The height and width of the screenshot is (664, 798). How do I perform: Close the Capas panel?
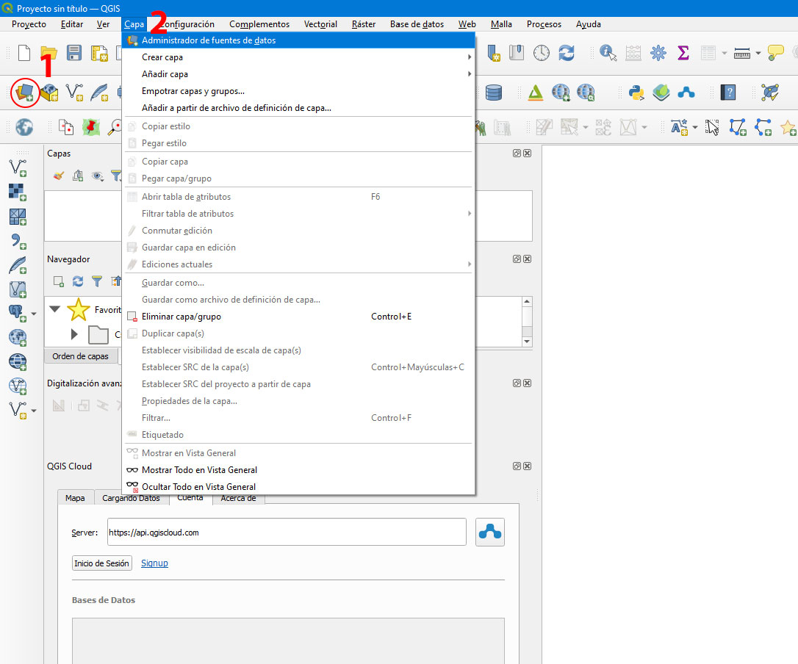click(x=528, y=154)
